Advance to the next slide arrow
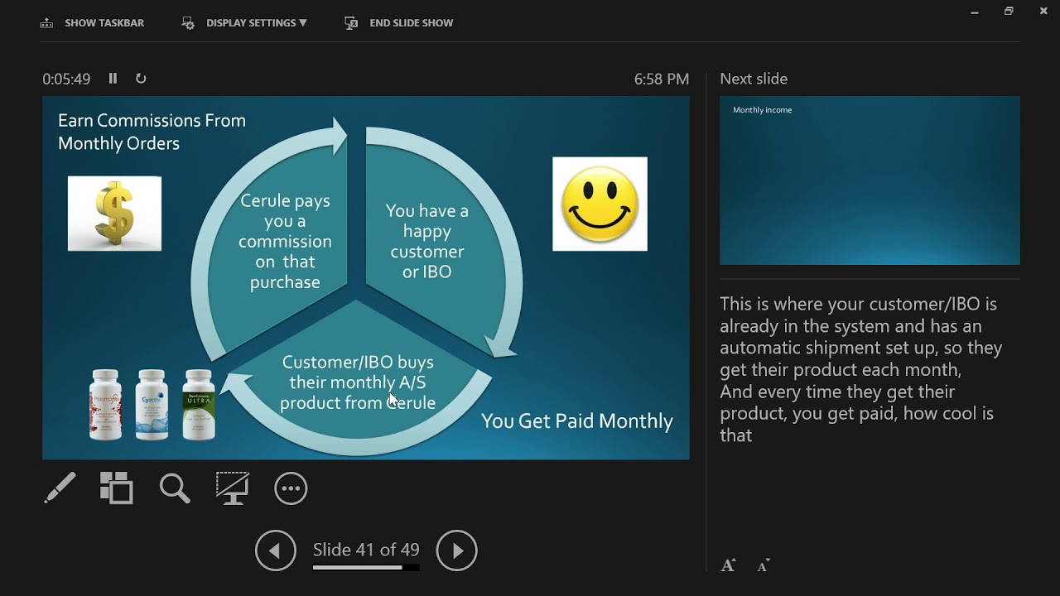The width and height of the screenshot is (1060, 596). 457,550
